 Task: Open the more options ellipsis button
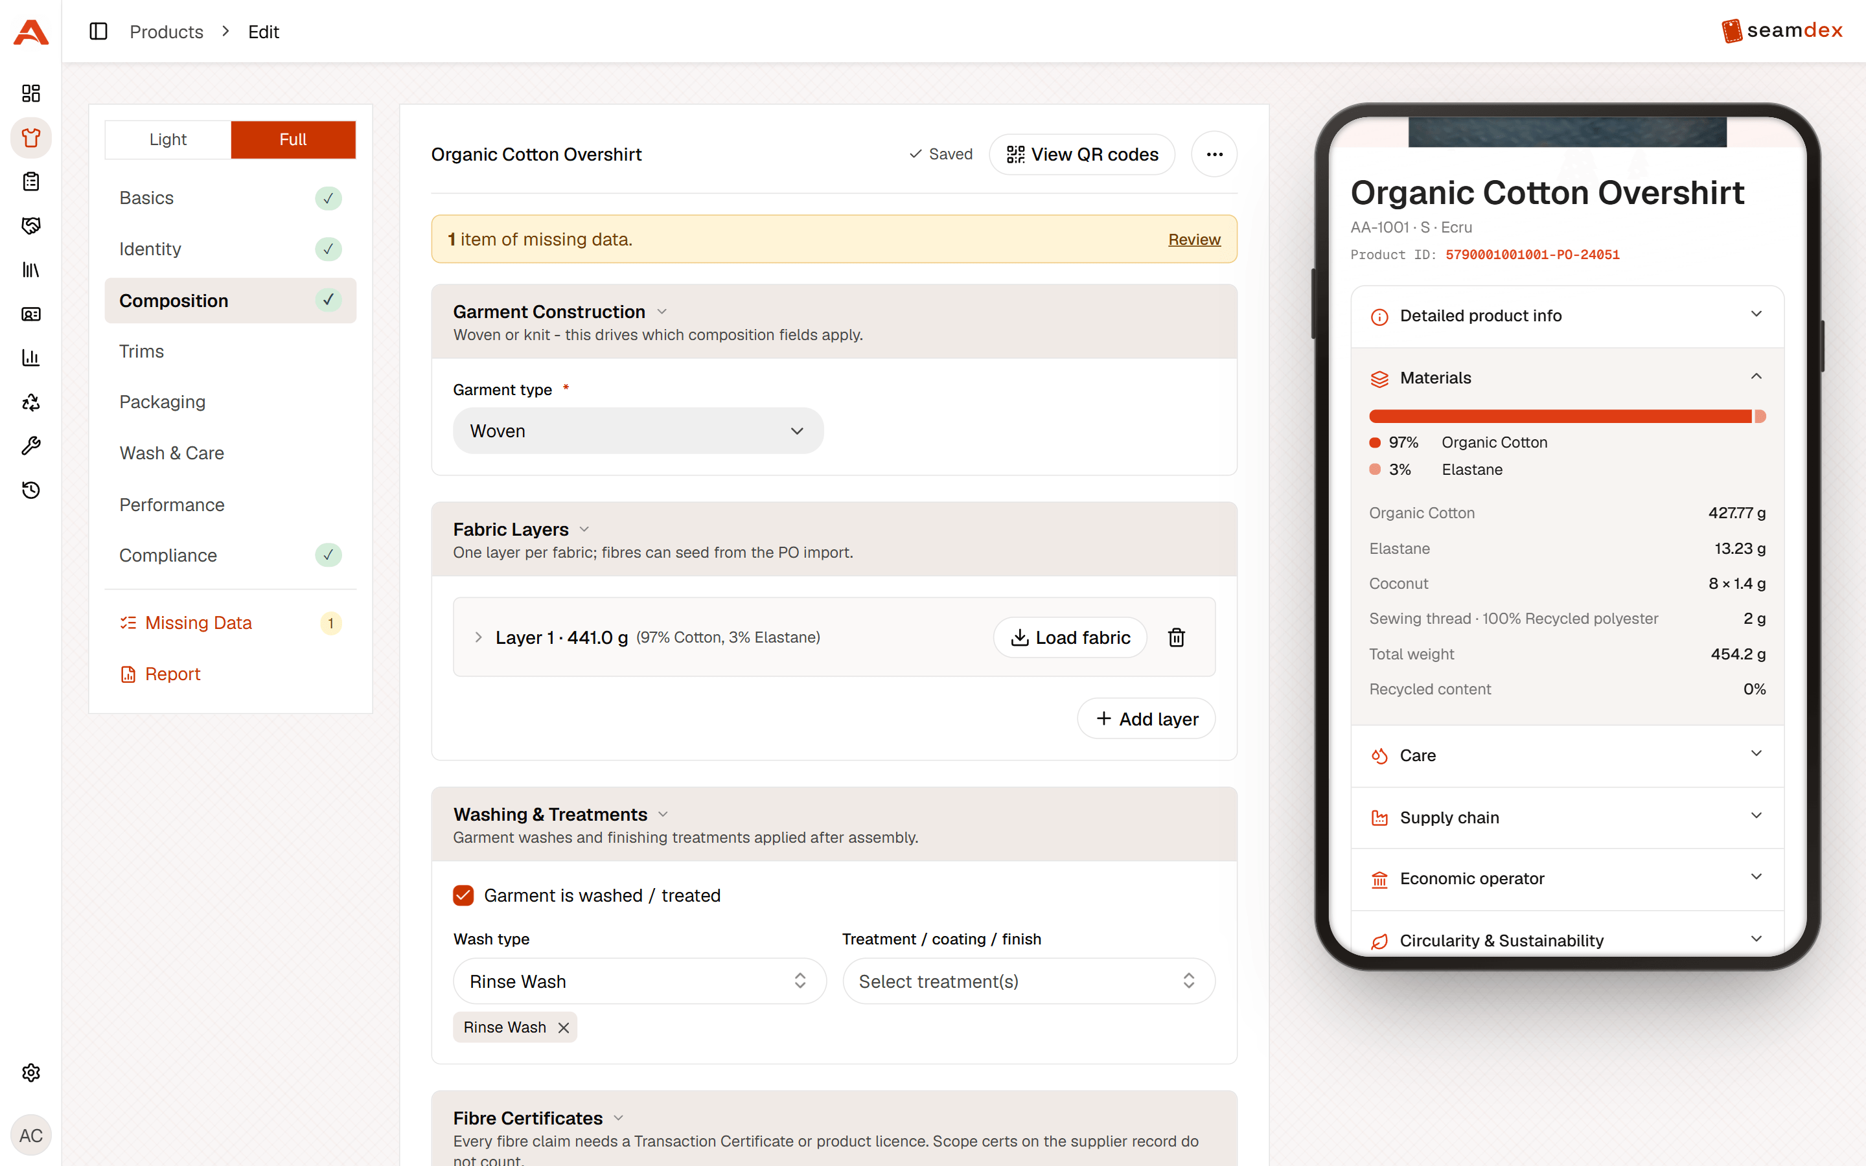pos(1214,154)
